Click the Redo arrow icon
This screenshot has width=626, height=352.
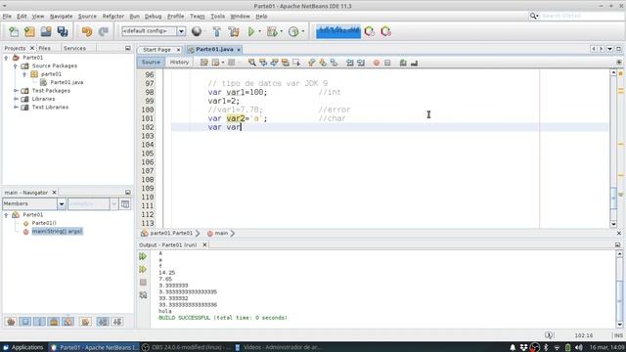104,31
